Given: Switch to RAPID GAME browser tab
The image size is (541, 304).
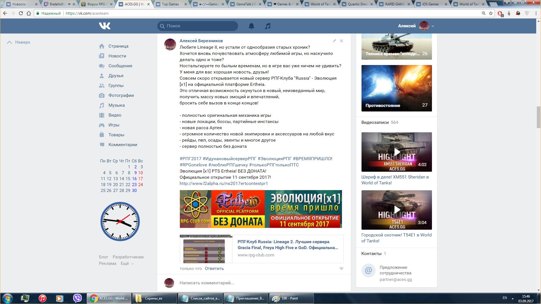Looking at the screenshot, I should pos(394,4).
